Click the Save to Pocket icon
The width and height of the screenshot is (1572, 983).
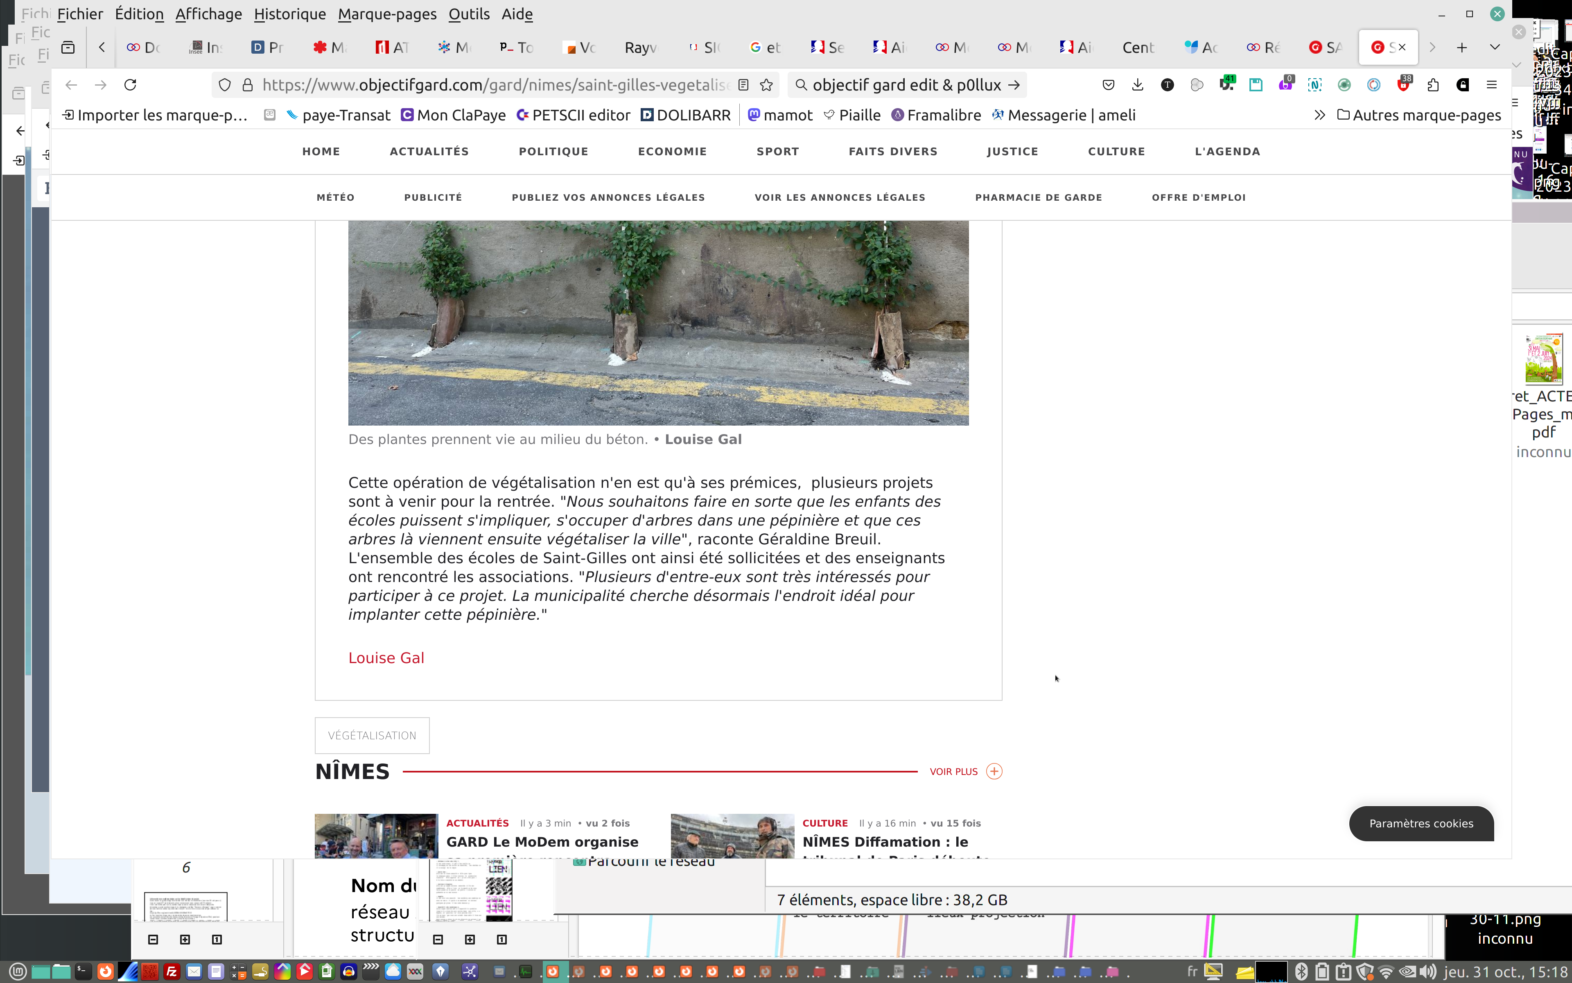(1108, 84)
